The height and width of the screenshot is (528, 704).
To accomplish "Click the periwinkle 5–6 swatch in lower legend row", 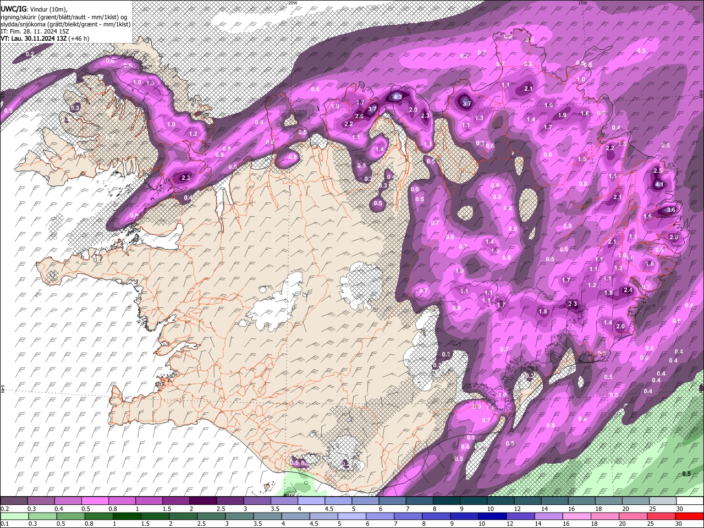I will (351, 516).
